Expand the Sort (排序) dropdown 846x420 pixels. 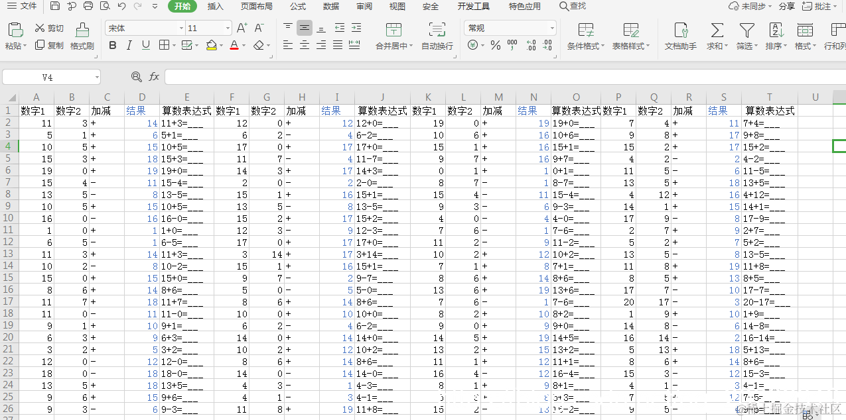coord(786,46)
